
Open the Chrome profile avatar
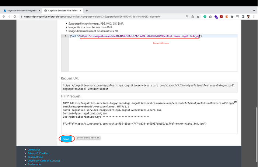click(x=248, y=17)
